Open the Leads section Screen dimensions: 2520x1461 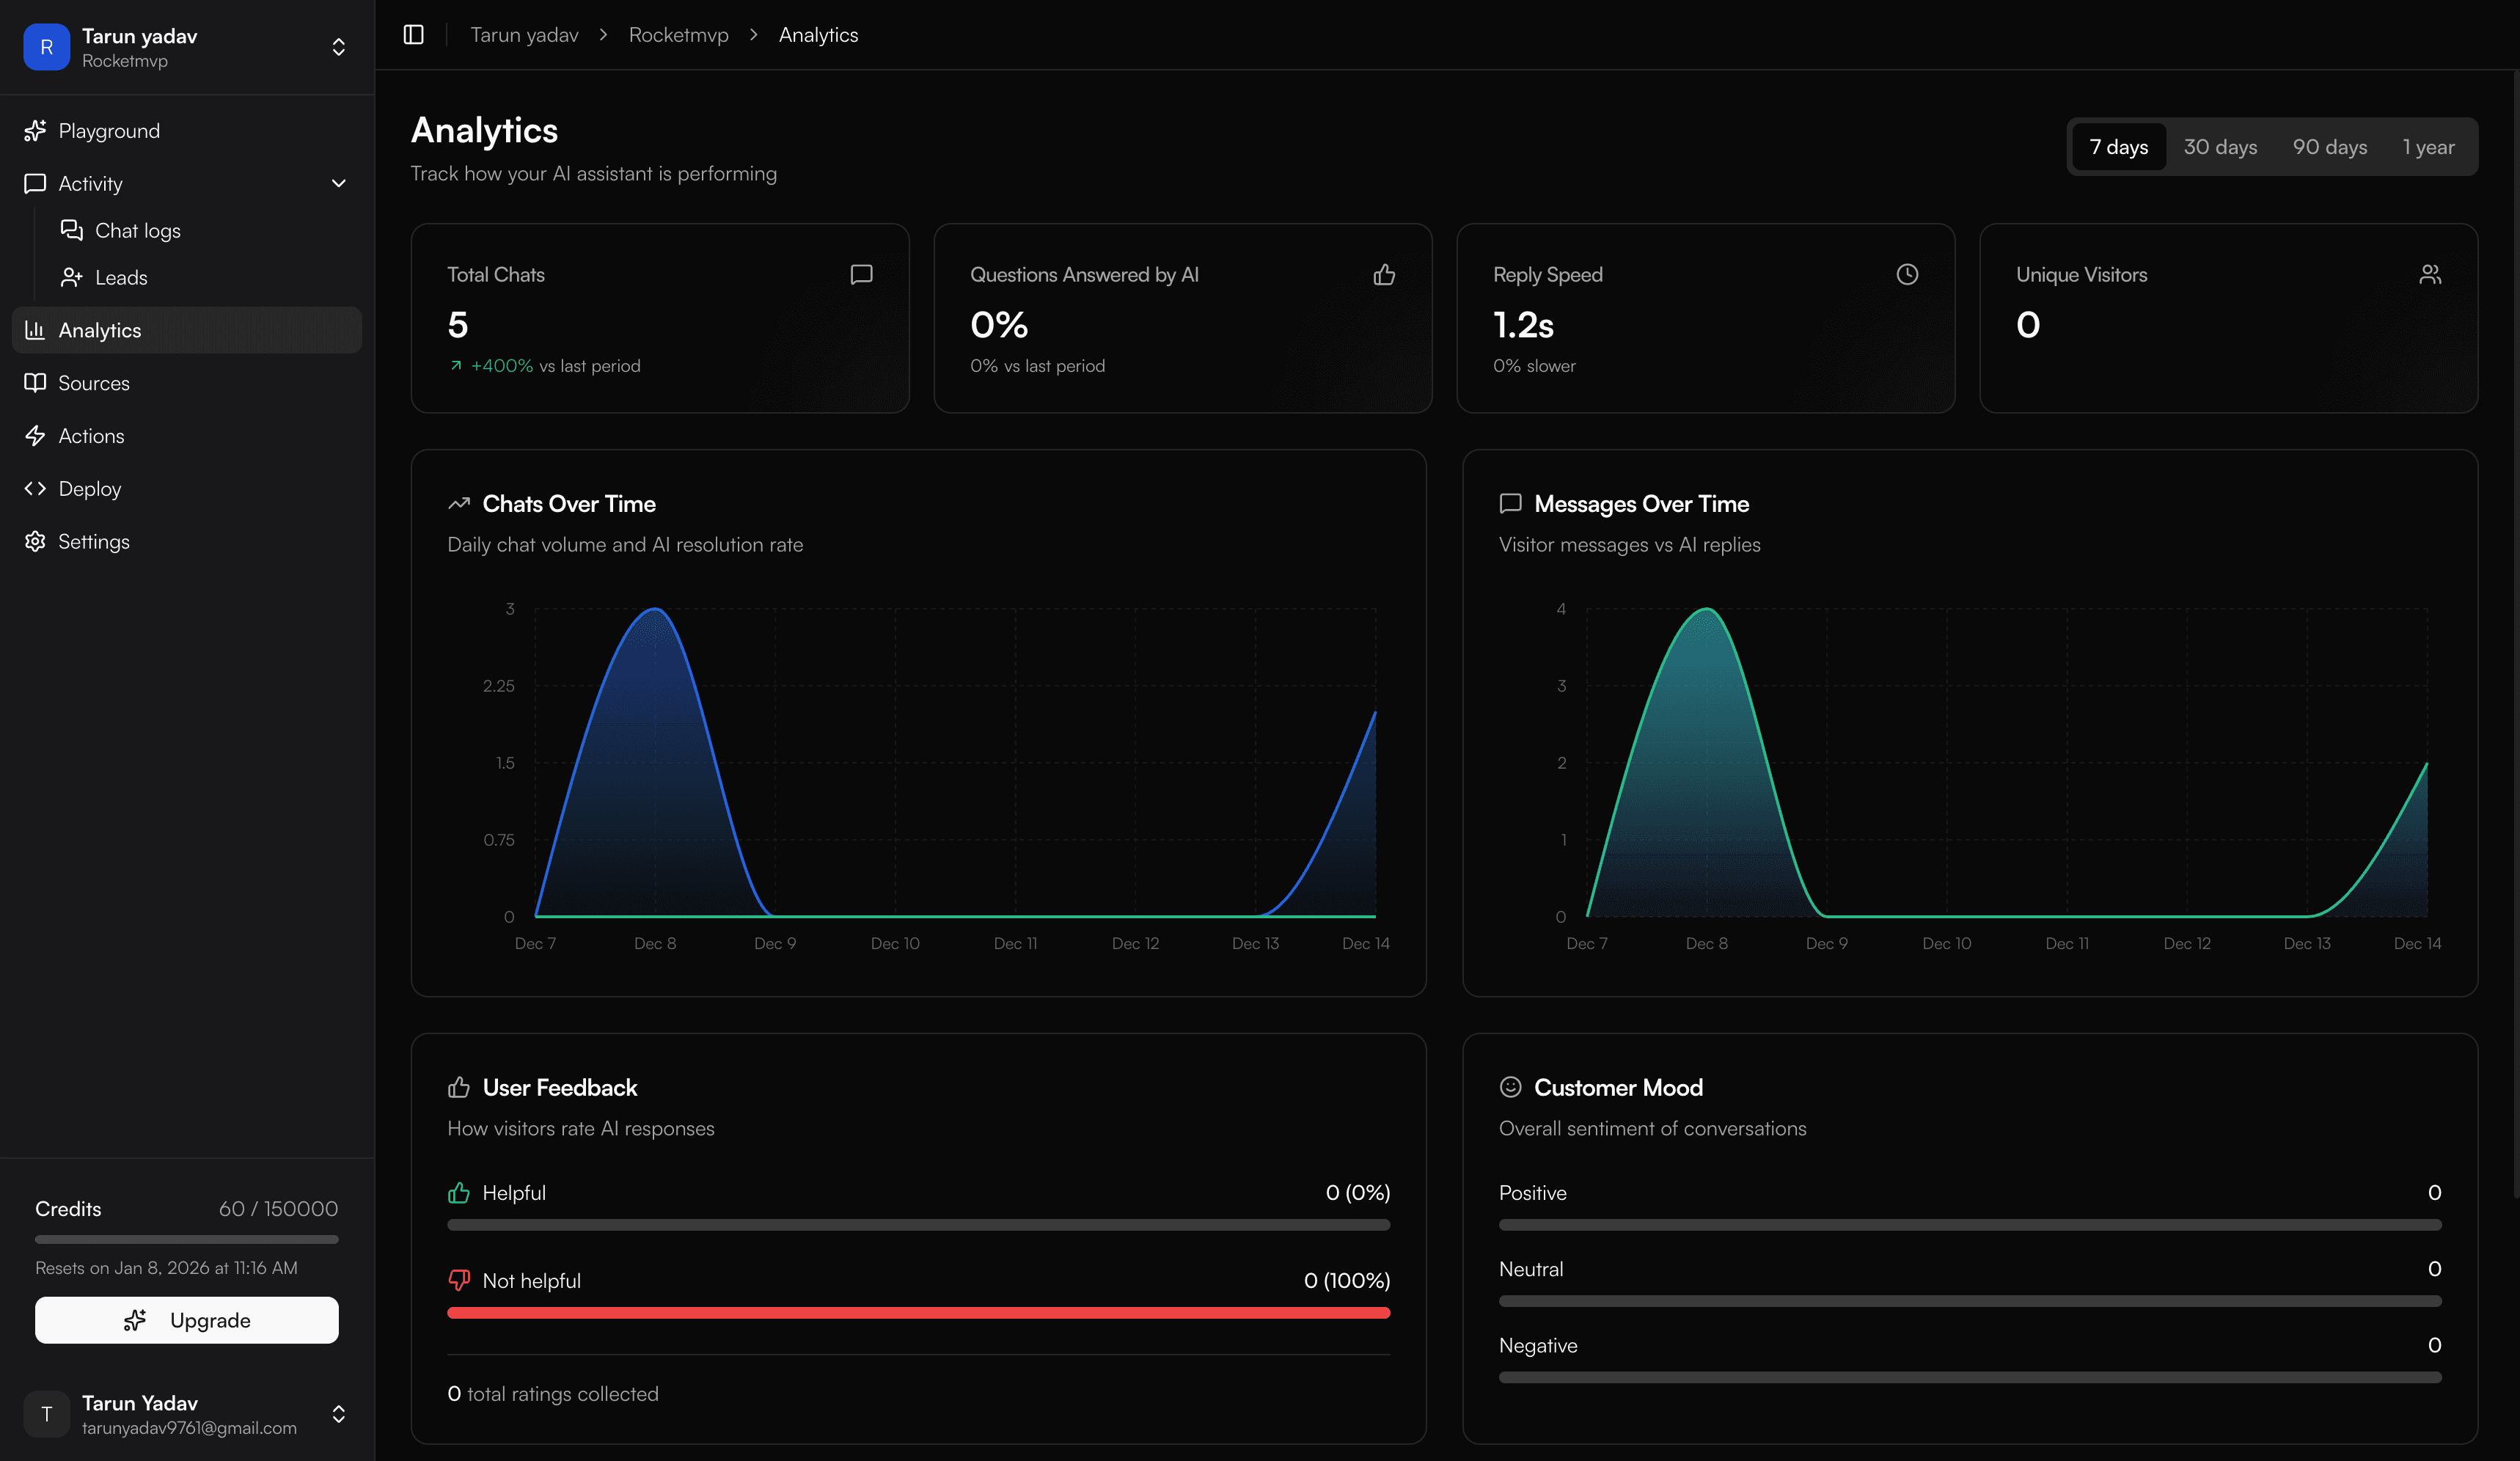point(120,277)
